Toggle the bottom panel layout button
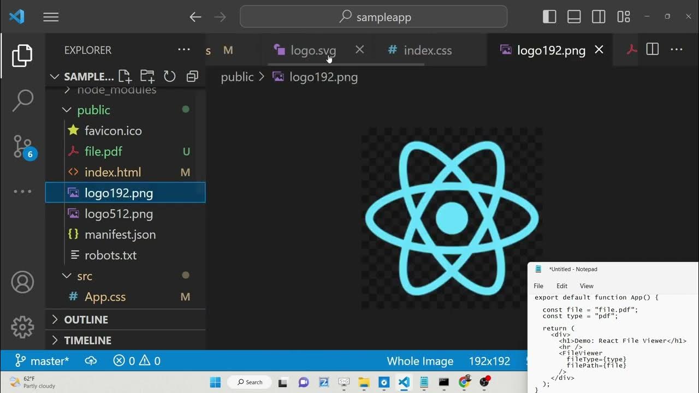 (x=574, y=17)
